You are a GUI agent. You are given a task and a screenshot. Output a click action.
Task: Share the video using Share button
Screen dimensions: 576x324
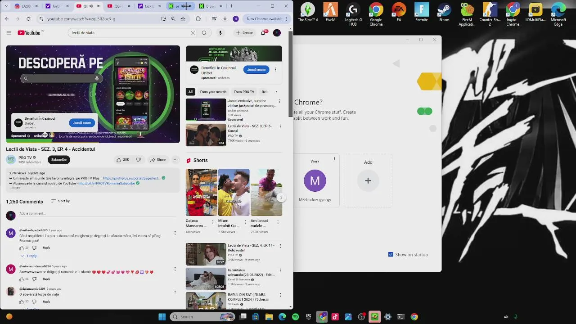pyautogui.click(x=158, y=160)
